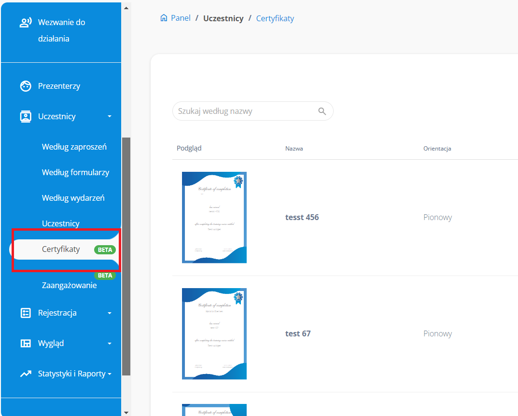Click the Wygląd layout icon

(26, 343)
